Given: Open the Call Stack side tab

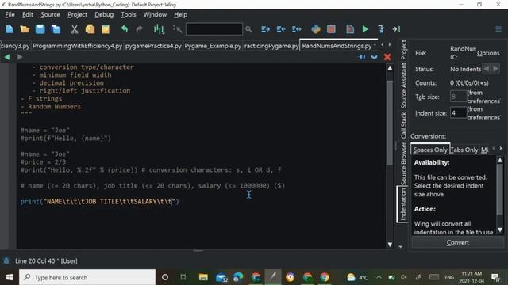Looking at the screenshot, I should (x=404, y=125).
